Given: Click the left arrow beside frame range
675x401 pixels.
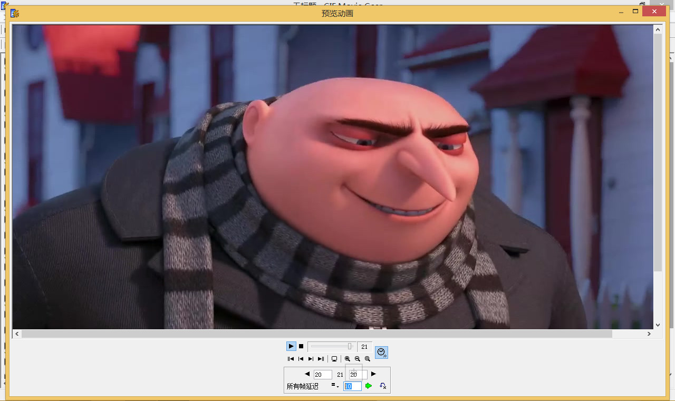Looking at the screenshot, I should pyautogui.click(x=307, y=374).
